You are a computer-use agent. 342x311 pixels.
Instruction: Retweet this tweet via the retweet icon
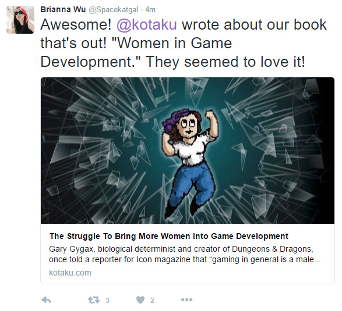pos(94,300)
